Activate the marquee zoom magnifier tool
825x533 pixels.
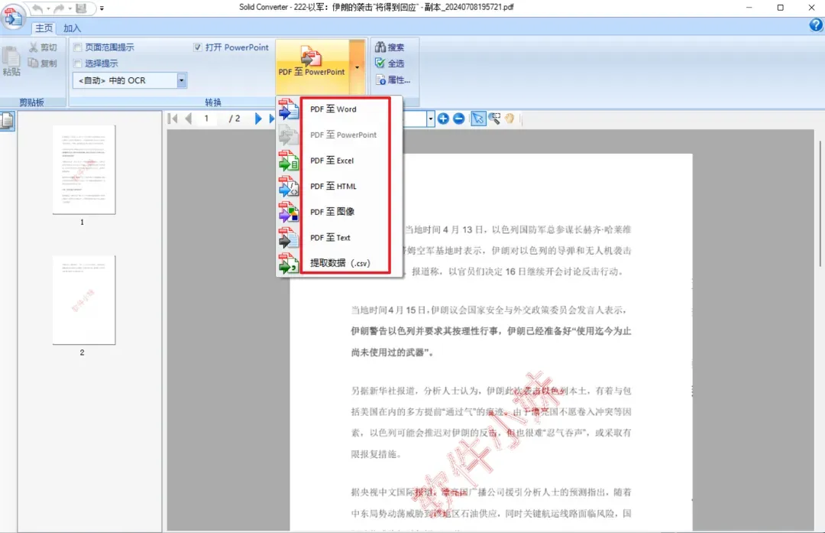[x=494, y=119]
